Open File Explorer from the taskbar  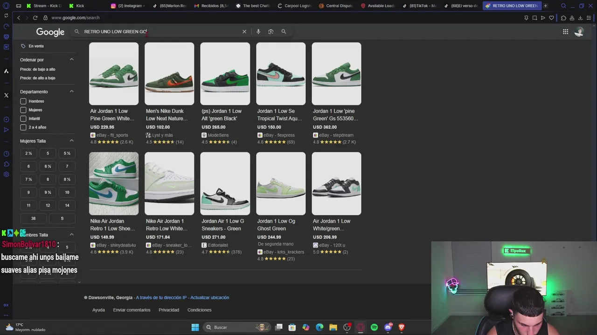[333, 327]
